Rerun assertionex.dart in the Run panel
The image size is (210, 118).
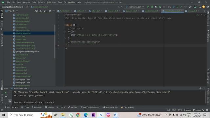pos(6,92)
